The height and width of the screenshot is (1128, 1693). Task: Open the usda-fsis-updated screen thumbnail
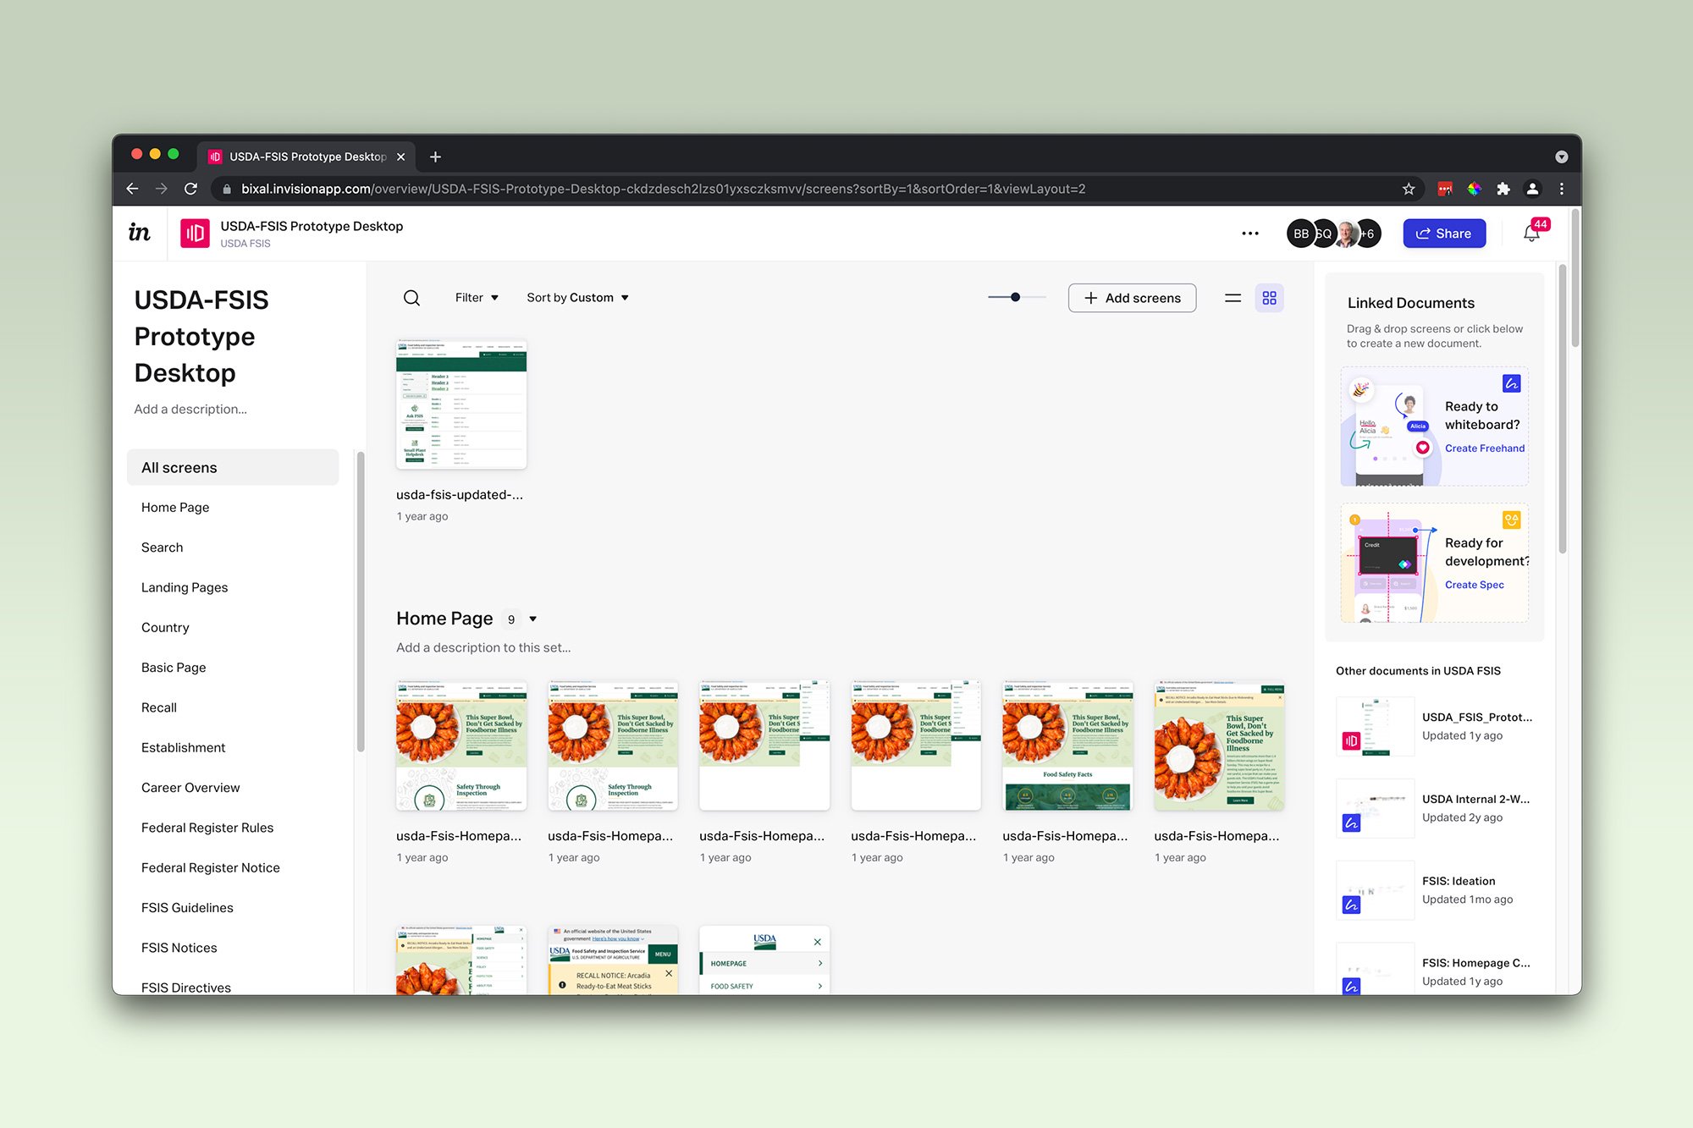[x=461, y=405]
